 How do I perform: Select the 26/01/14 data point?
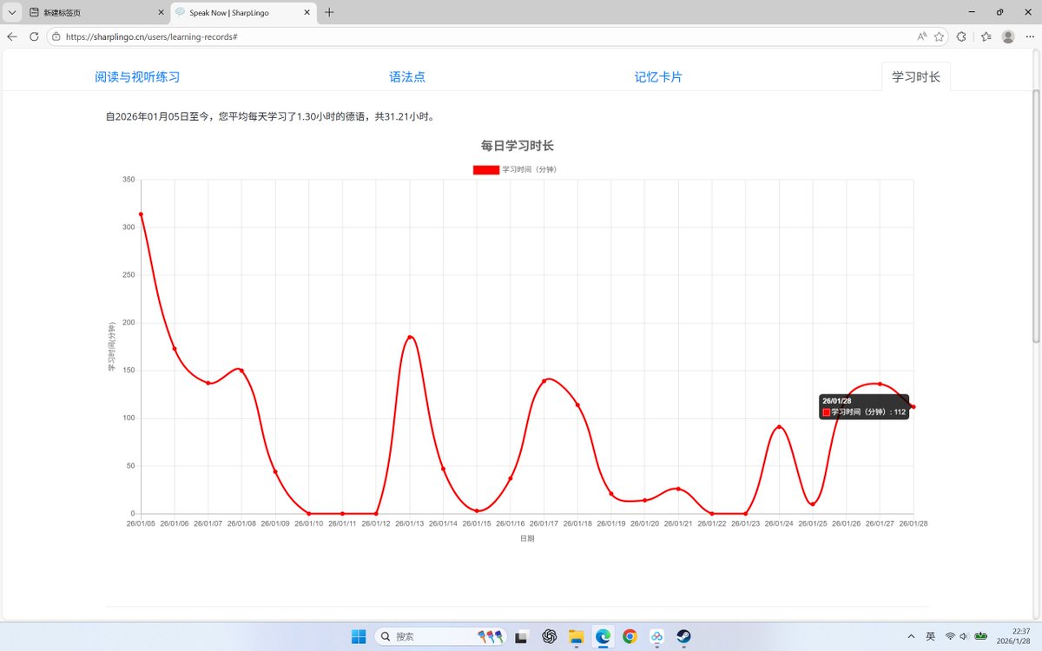(x=443, y=469)
